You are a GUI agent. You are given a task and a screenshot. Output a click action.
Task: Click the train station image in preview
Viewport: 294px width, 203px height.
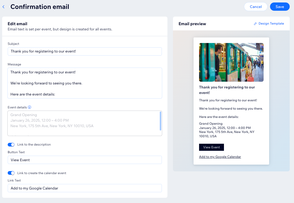pyautogui.click(x=231, y=62)
